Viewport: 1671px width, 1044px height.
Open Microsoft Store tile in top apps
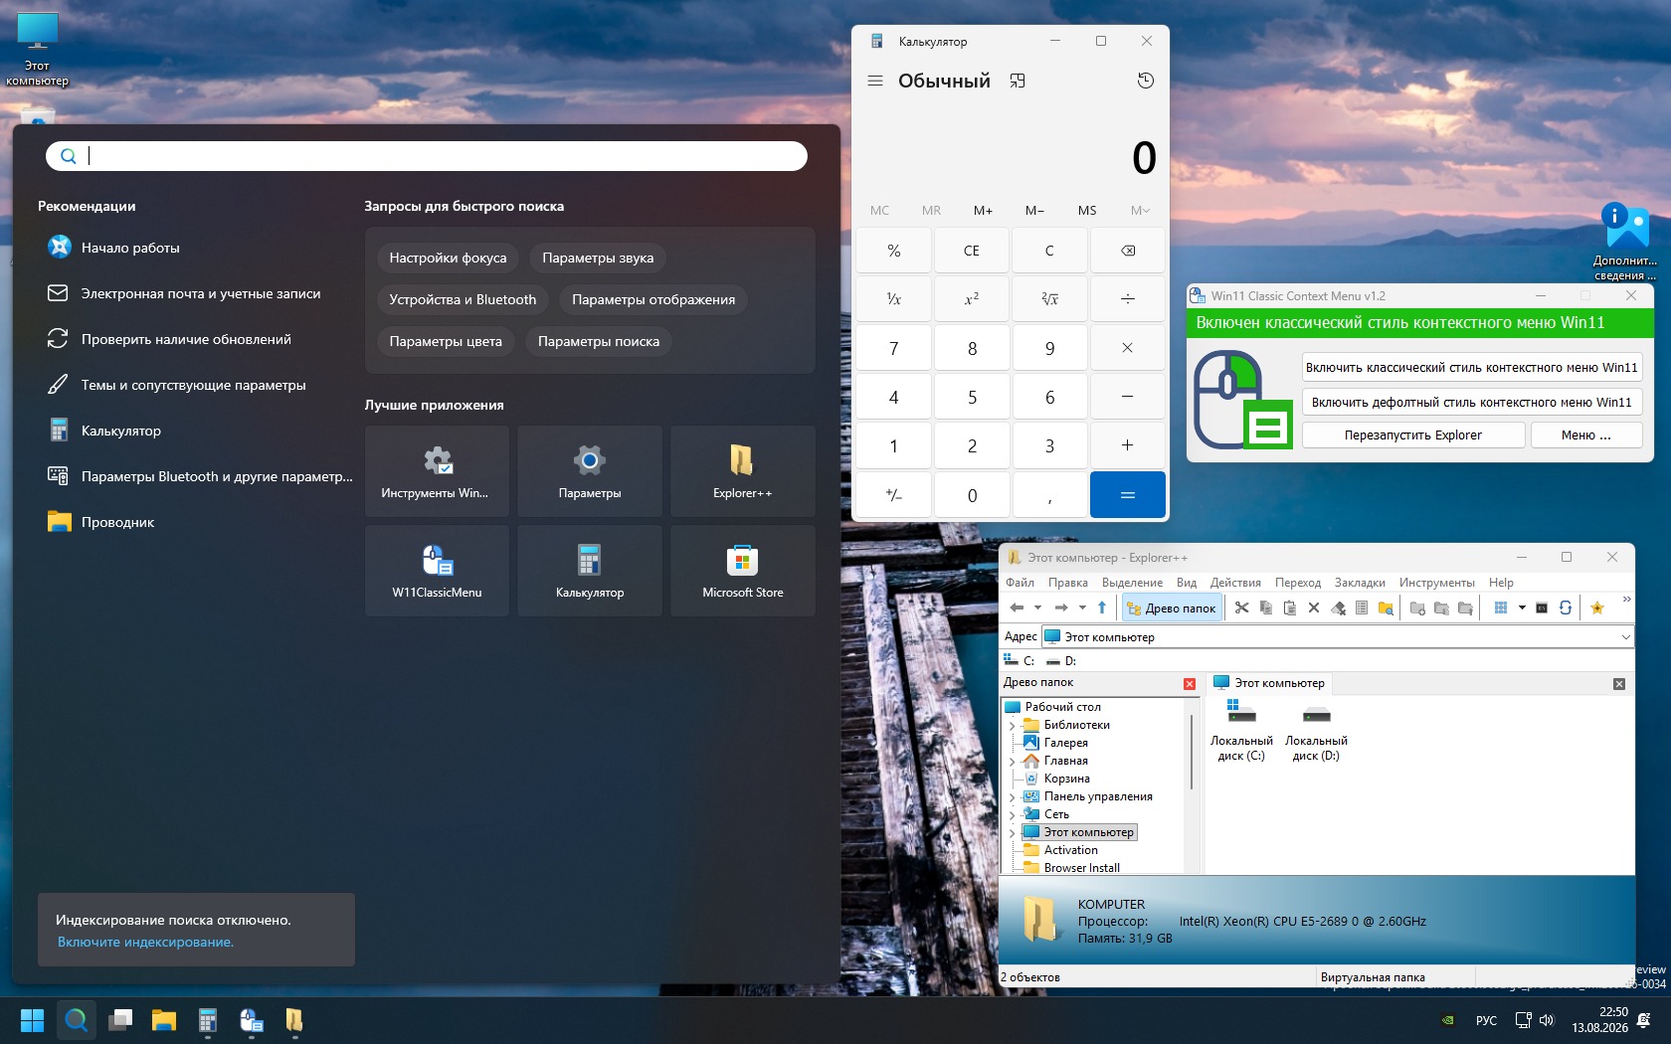click(x=743, y=571)
